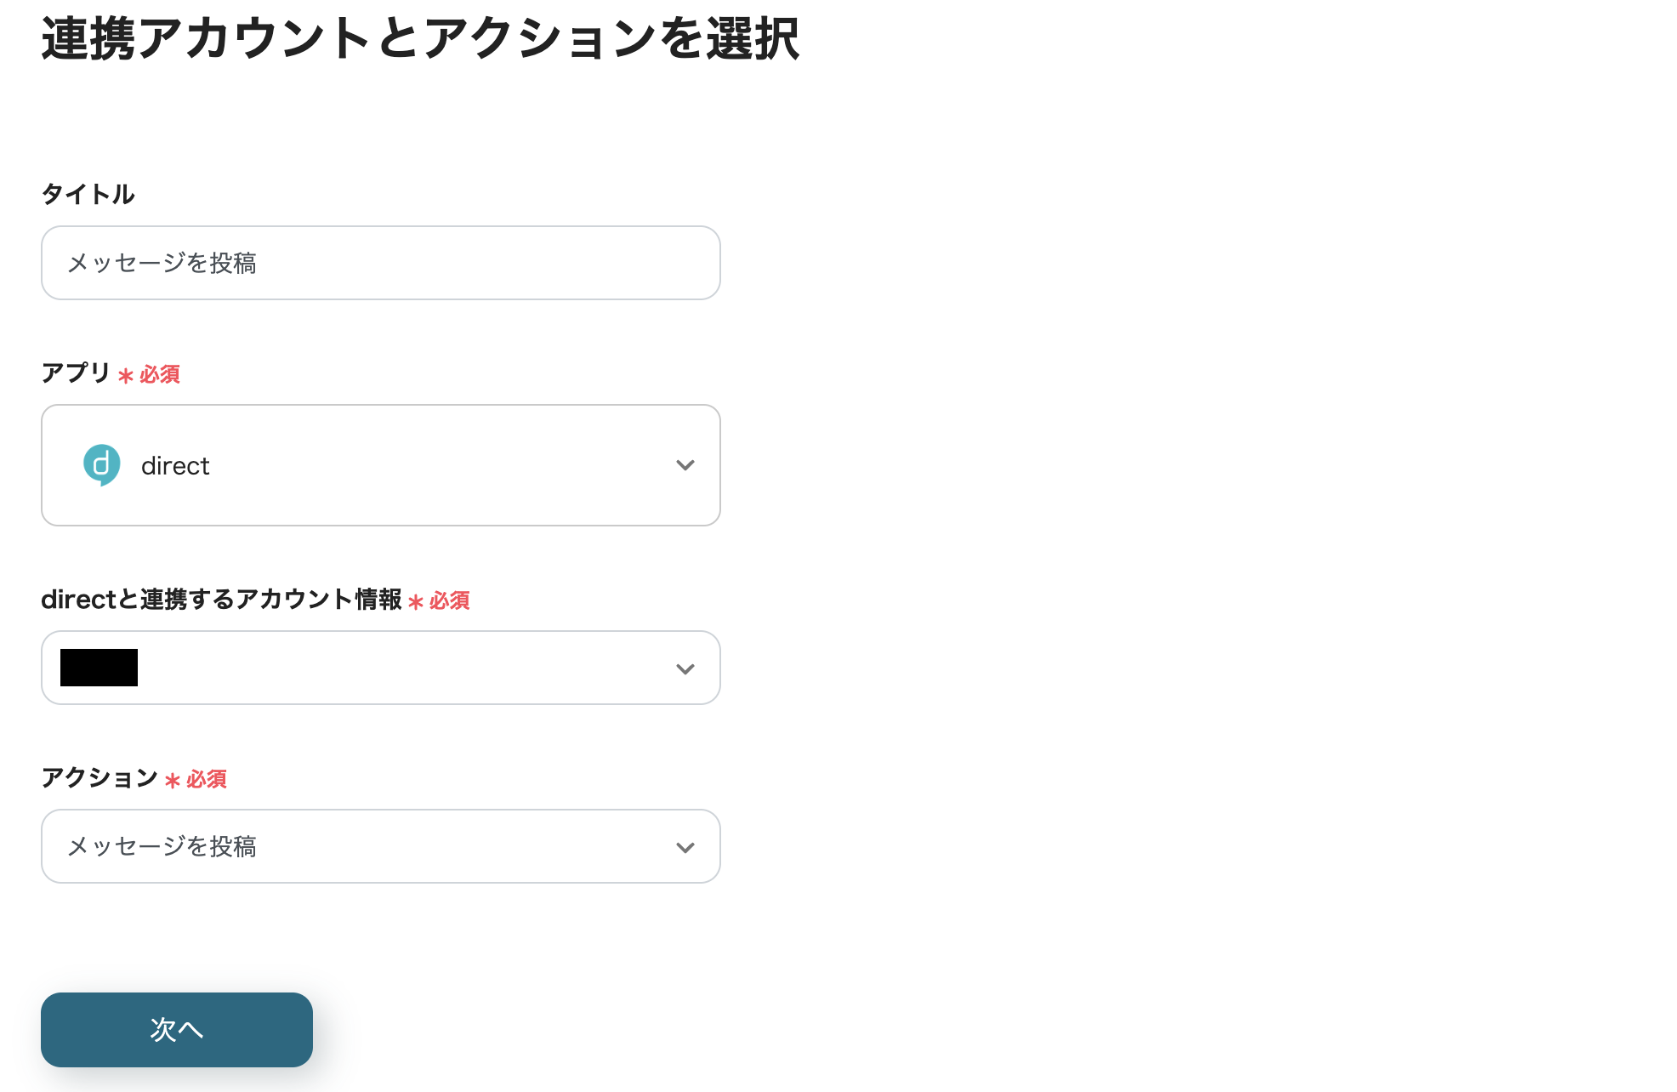Click the タイトル input field
Viewport: 1677px width, 1092px height.
click(x=380, y=263)
